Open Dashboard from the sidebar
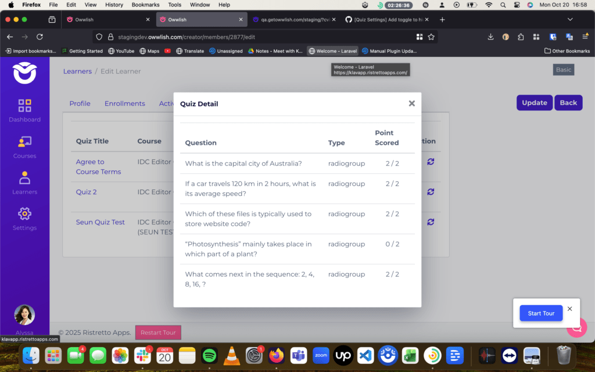The width and height of the screenshot is (595, 372). tap(24, 110)
